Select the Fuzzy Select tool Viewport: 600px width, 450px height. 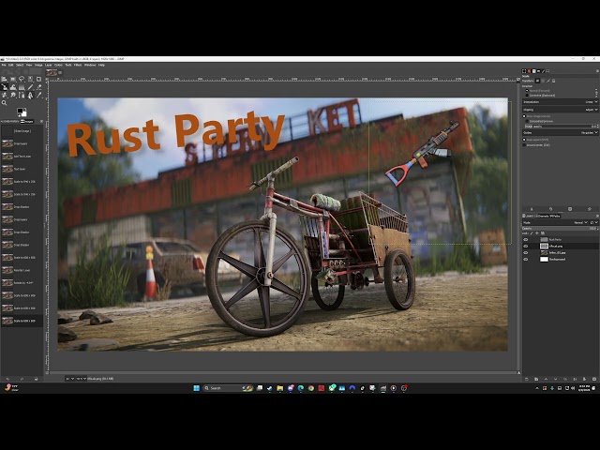click(30, 79)
